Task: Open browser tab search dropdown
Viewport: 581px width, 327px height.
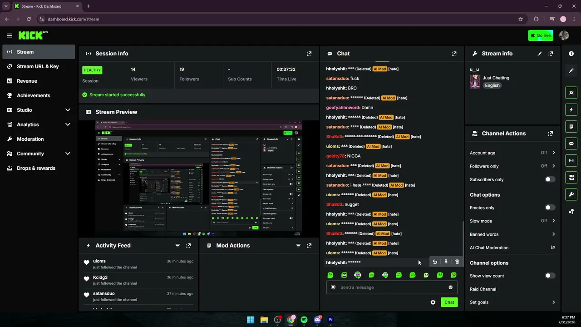Action: pyautogui.click(x=6, y=6)
